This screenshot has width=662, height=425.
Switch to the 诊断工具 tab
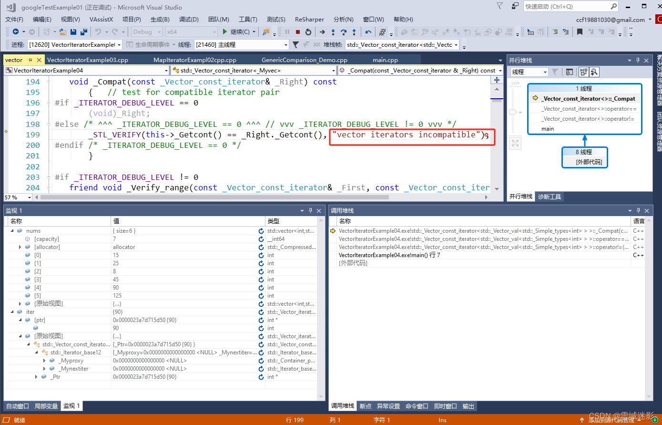pyautogui.click(x=550, y=197)
